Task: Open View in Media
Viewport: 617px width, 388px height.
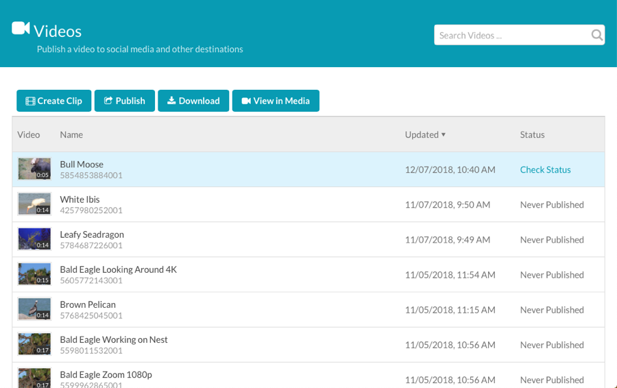Action: [x=276, y=101]
